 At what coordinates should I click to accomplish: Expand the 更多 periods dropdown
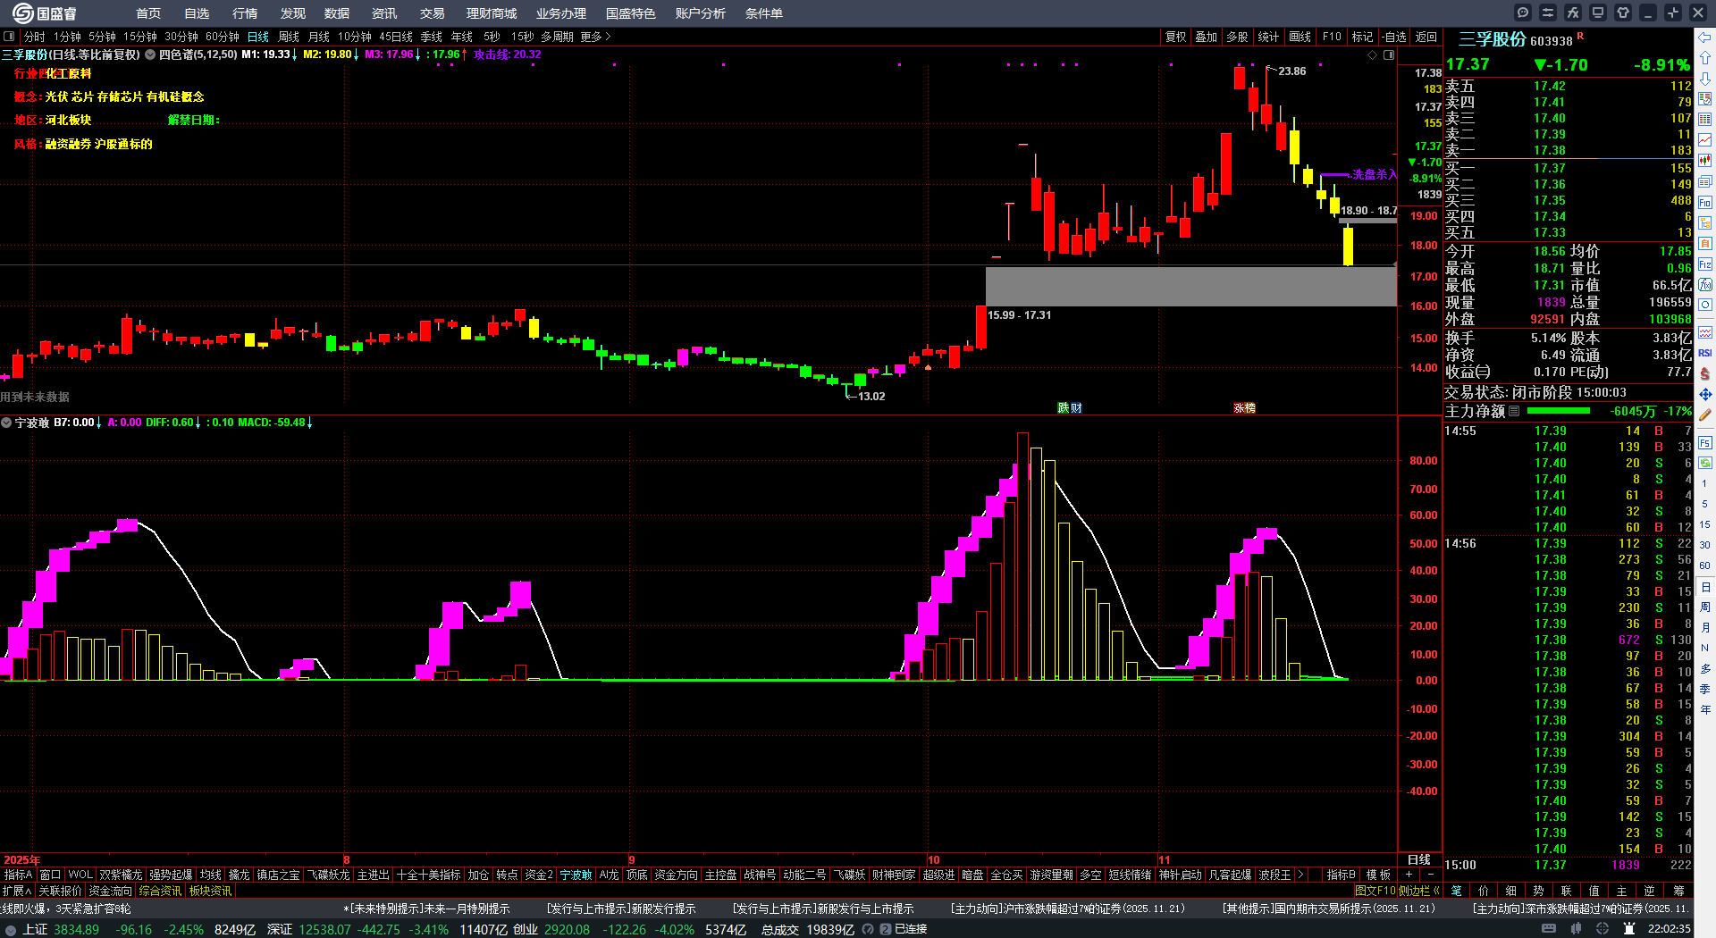tap(595, 37)
